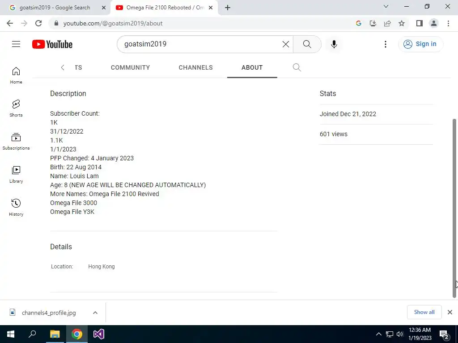Viewport: 458px width, 343px height.
Task: Click the Google icon in address bar
Action: pyautogui.click(x=359, y=23)
